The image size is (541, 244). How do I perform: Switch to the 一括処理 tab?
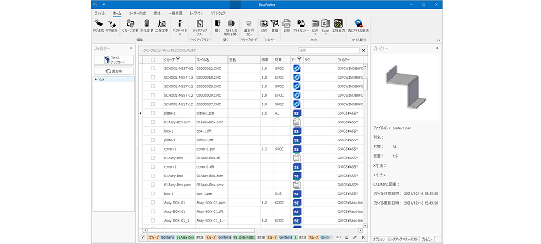175,13
